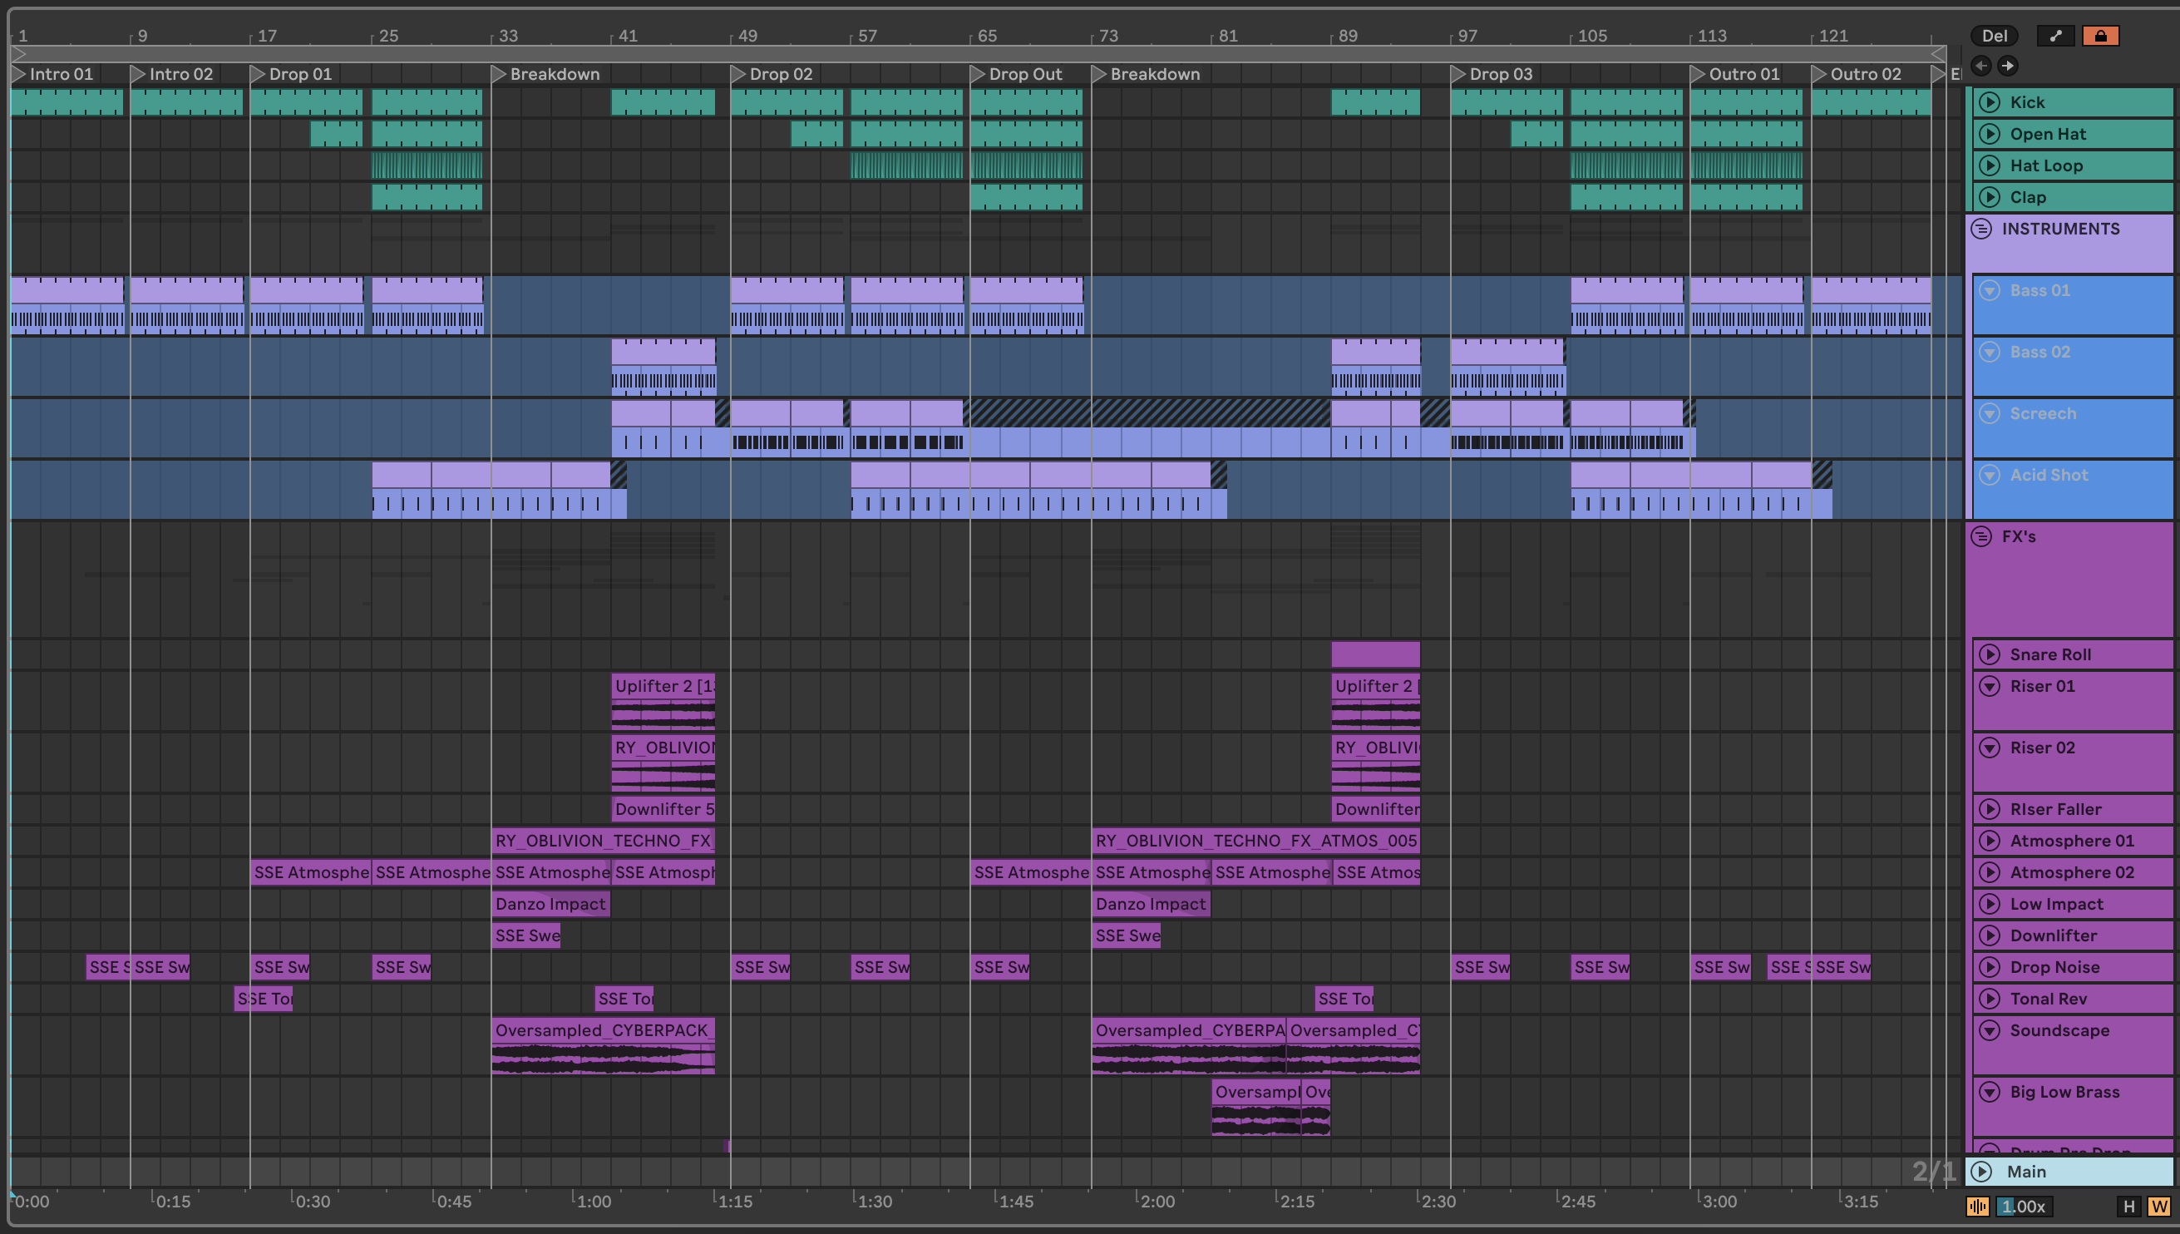Click the Drop Noise track play icon
Viewport: 2180px width, 1234px height.
click(x=1990, y=967)
